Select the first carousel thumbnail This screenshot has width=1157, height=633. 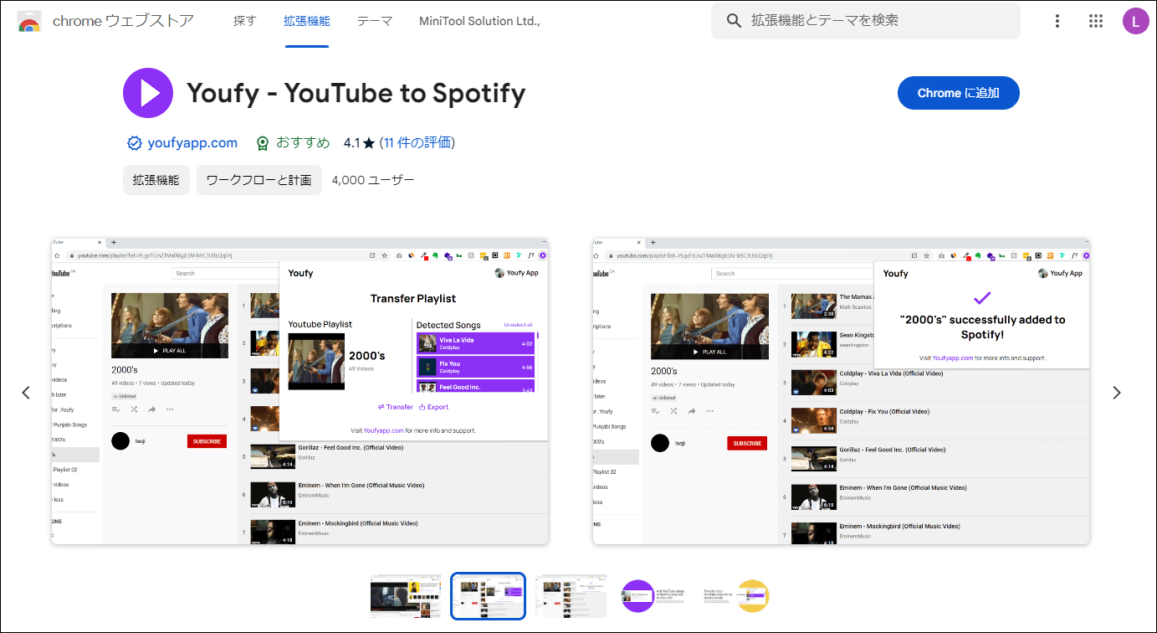406,596
